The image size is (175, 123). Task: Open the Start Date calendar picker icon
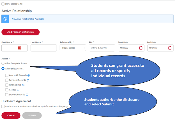coord(141,48)
